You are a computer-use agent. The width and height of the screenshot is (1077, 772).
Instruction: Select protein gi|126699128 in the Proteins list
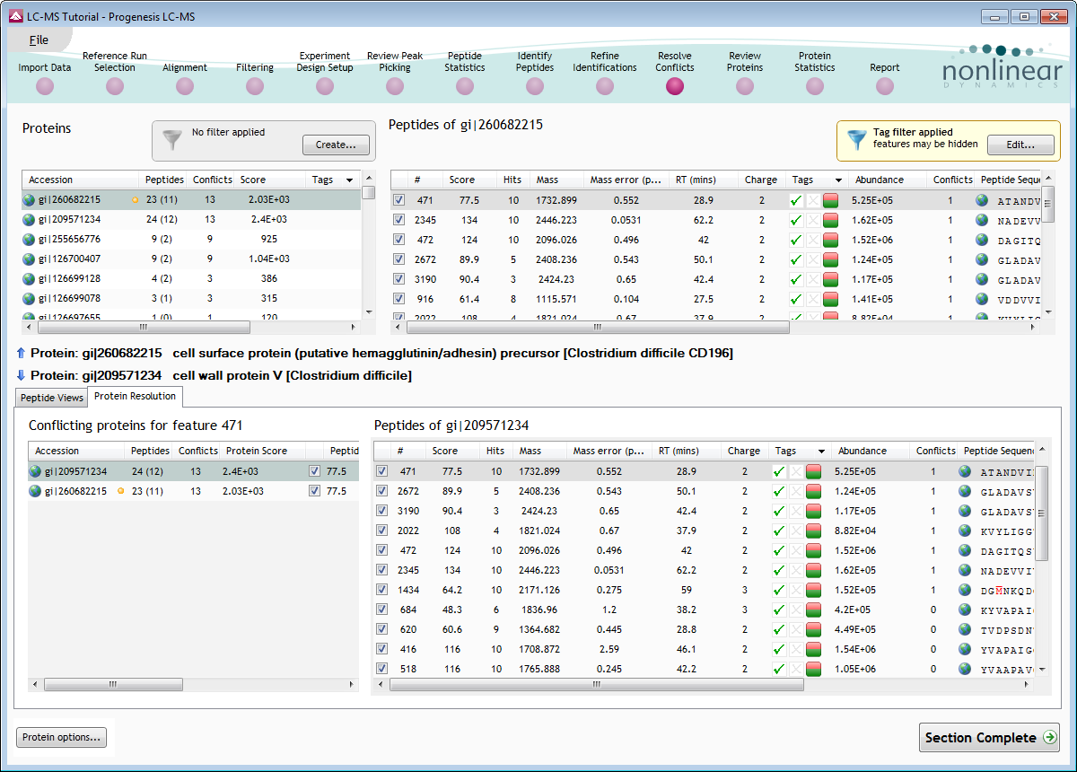pyautogui.click(x=192, y=279)
